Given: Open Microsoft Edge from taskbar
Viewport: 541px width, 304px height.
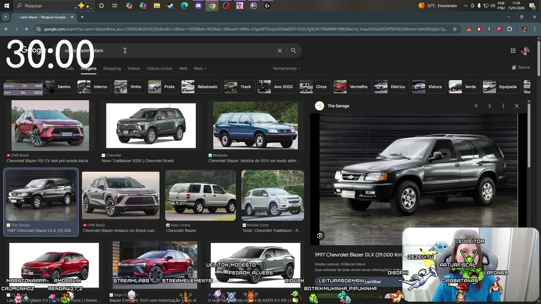Looking at the screenshot, I should 185,5.
